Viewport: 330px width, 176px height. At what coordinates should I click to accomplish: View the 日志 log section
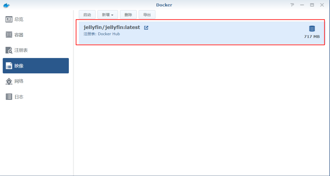point(36,97)
